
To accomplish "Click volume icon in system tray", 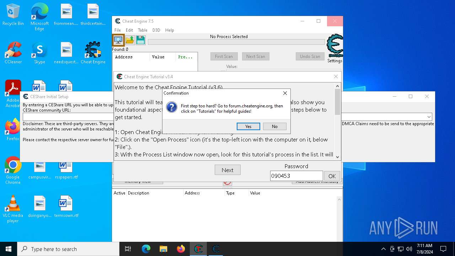I will 409,249.
